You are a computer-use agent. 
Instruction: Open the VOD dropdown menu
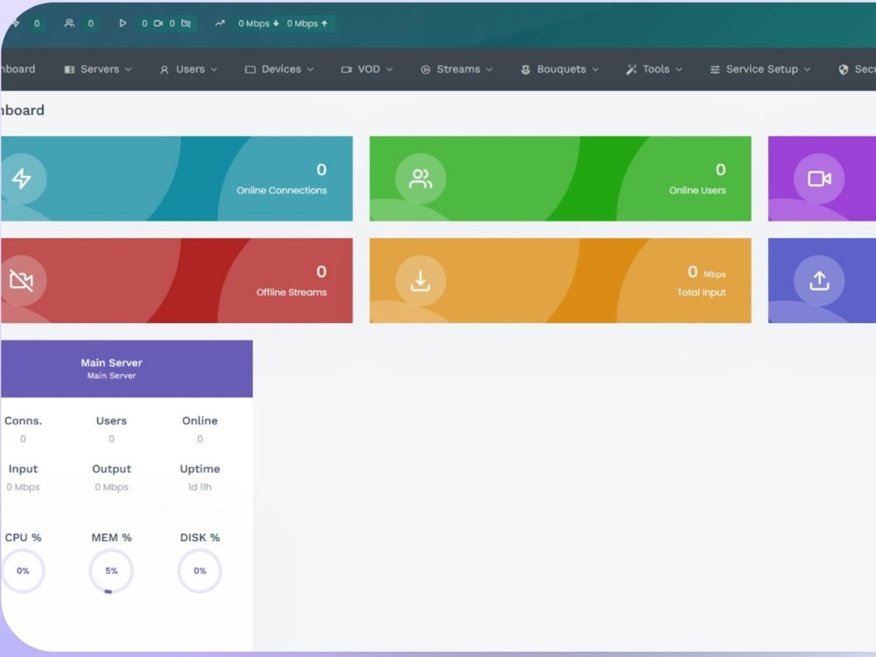click(365, 68)
